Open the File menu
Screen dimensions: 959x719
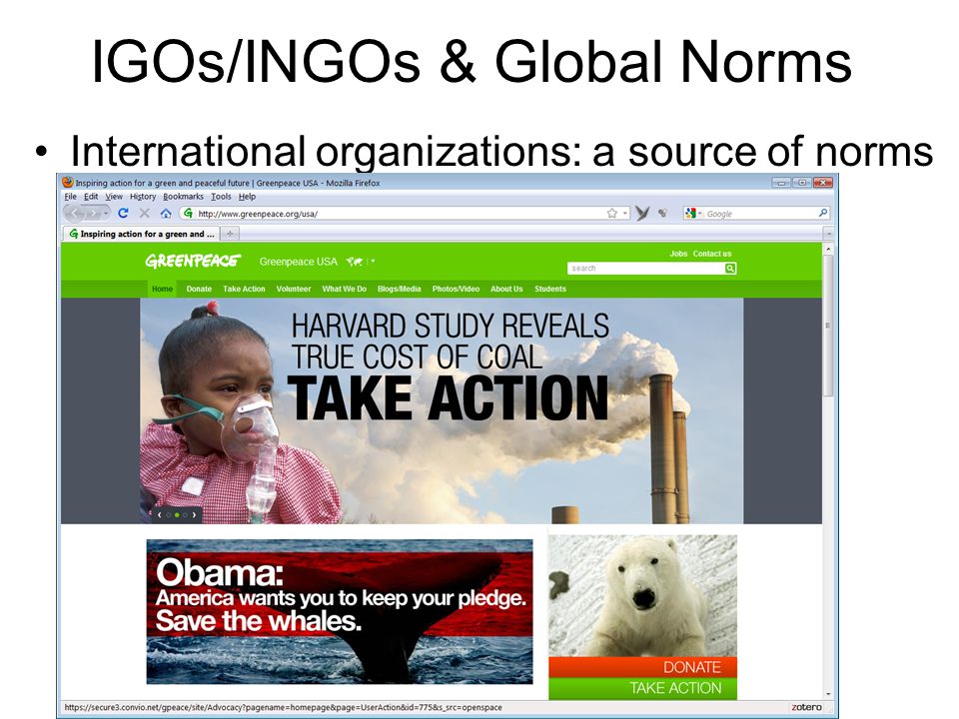click(70, 197)
